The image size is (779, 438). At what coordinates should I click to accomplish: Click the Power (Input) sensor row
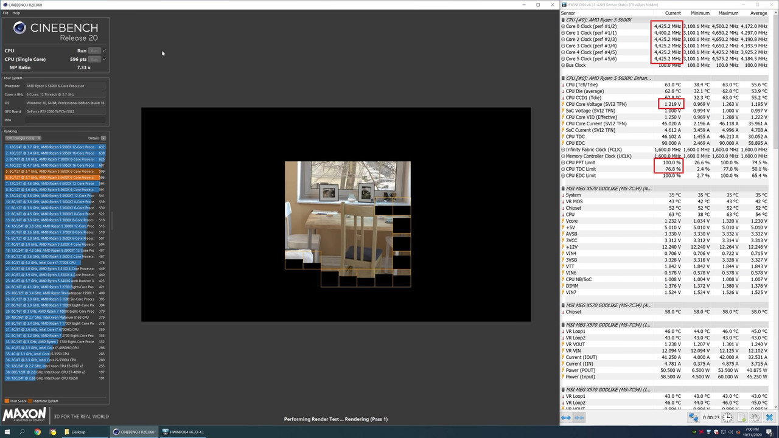pos(665,377)
